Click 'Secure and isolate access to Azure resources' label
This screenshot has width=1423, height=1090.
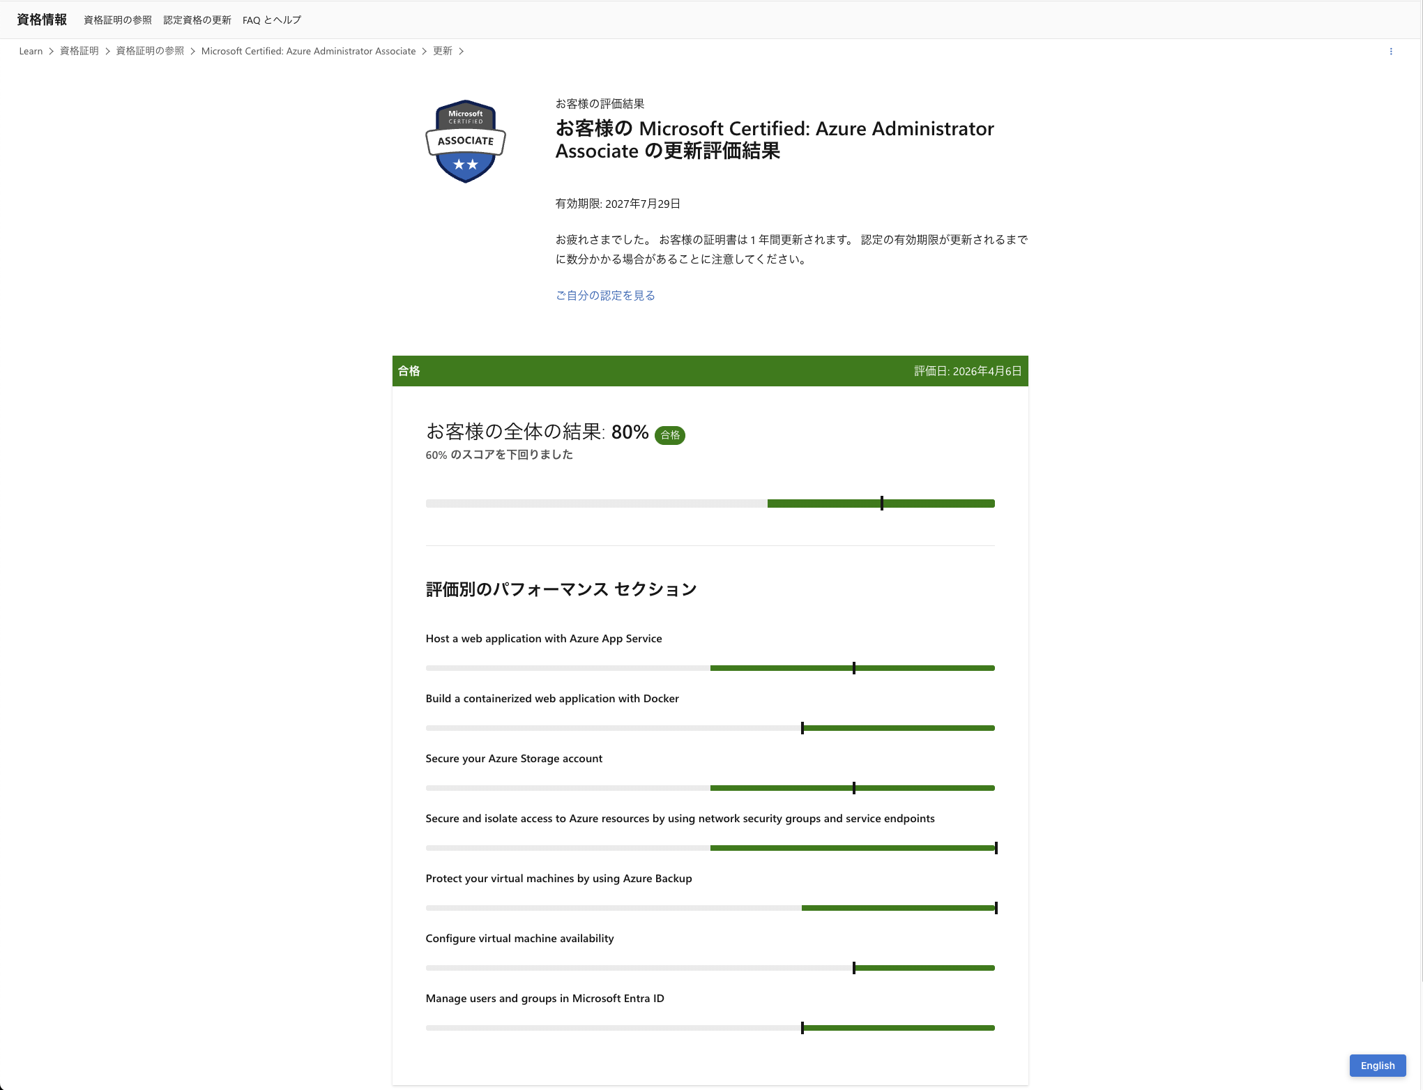(x=680, y=819)
